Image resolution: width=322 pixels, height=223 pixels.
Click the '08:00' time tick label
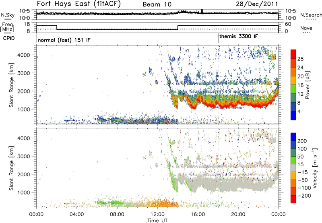click(117, 215)
